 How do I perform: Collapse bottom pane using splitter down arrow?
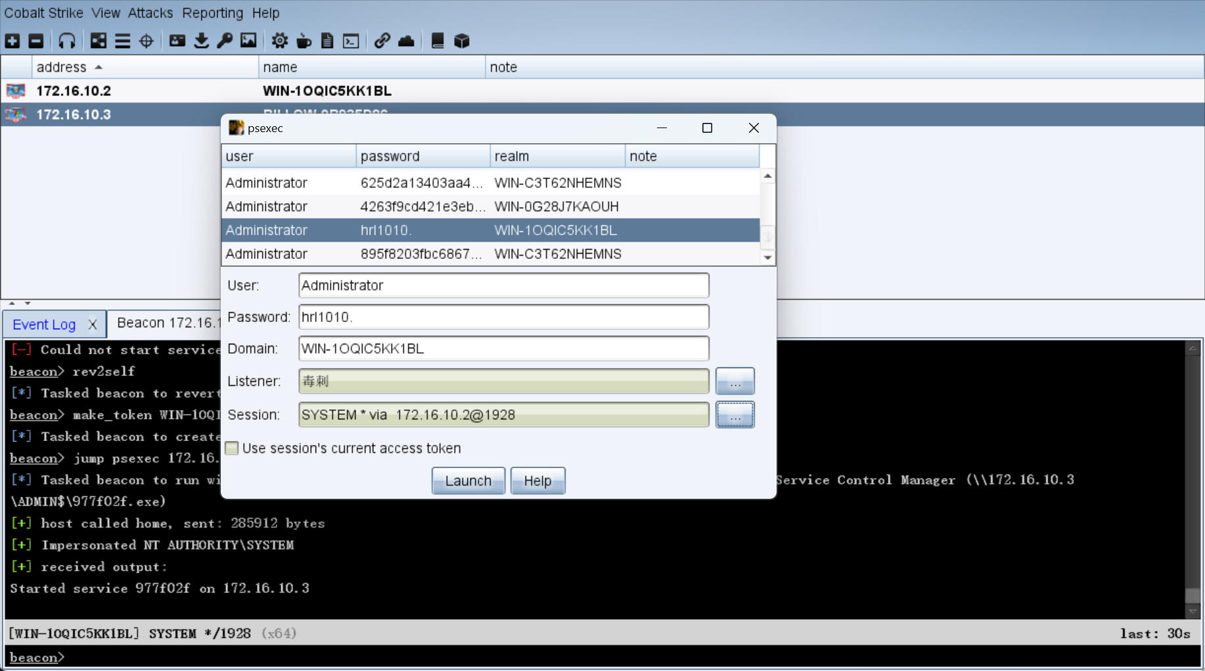click(28, 303)
